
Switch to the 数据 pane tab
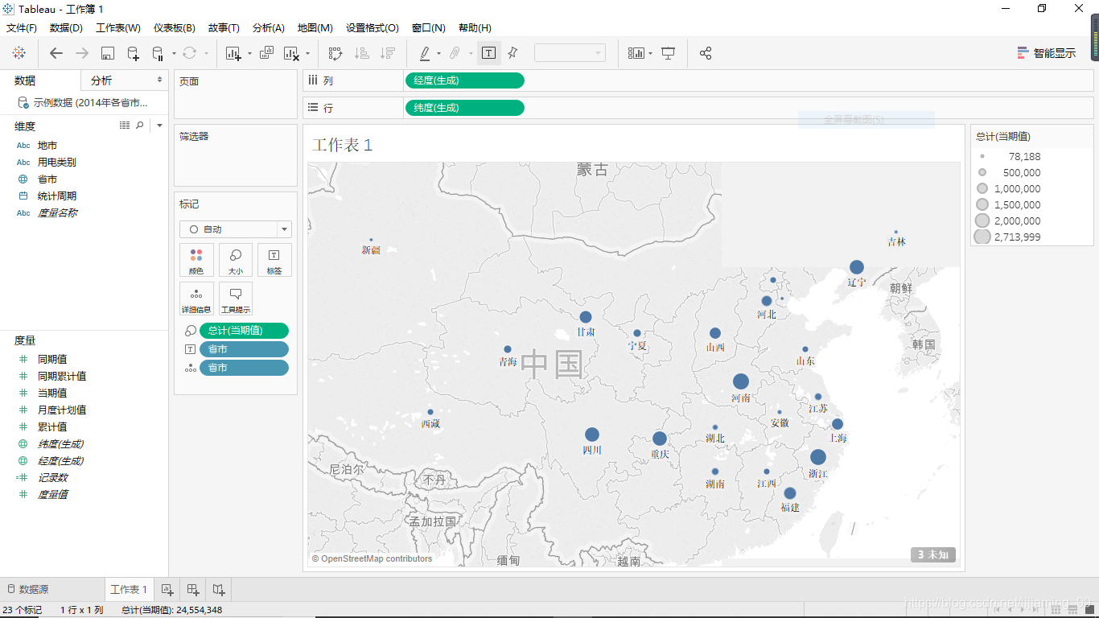coord(25,80)
